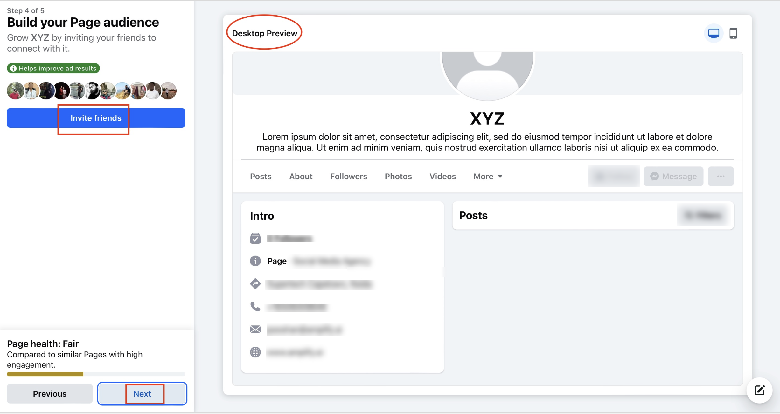Open the Posts tab
The height and width of the screenshot is (414, 780).
click(x=261, y=177)
